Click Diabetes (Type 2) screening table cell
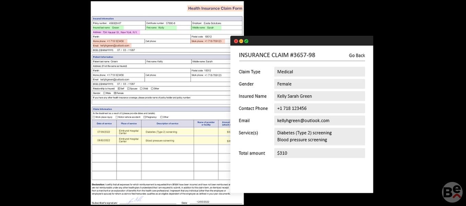Viewport: 466px width, 206px height. (167, 132)
